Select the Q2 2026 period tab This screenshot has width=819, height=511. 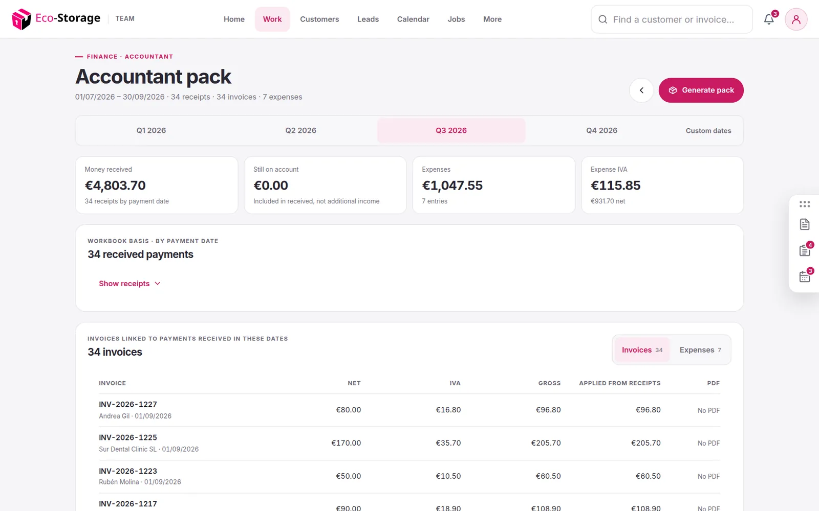[301, 130]
